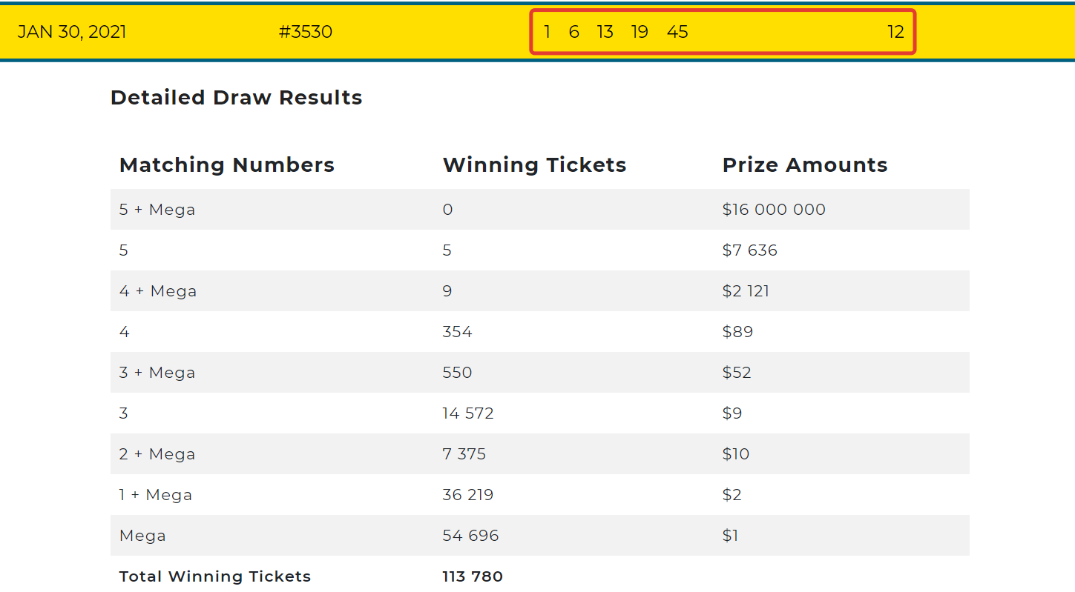Select the 4 + Mega row label
Screen dimensions: 1075x592
158,291
